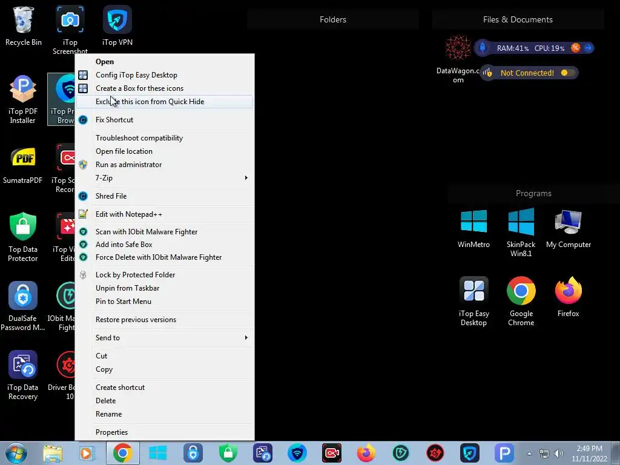
Task: Choose Run as administrator
Action: pyautogui.click(x=165, y=165)
